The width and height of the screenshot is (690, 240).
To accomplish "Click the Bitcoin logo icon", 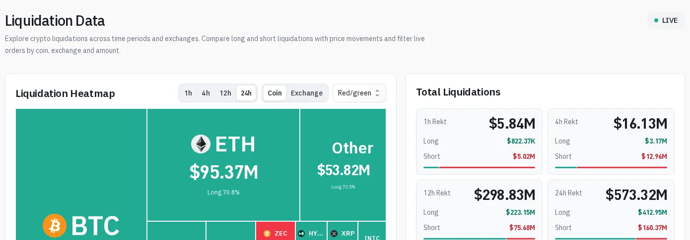I will tap(55, 226).
